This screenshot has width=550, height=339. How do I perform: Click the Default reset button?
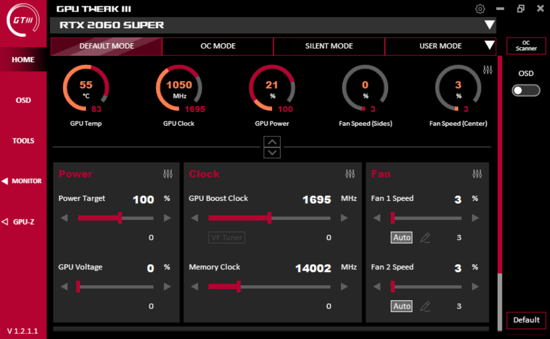tap(526, 320)
